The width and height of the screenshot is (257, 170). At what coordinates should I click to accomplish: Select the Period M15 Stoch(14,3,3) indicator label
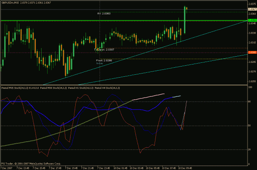tap(20, 88)
